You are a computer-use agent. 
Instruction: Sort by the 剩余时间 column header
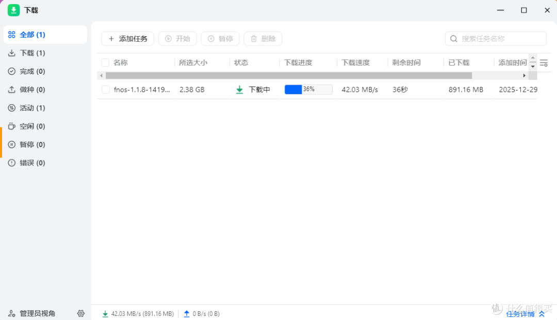406,62
